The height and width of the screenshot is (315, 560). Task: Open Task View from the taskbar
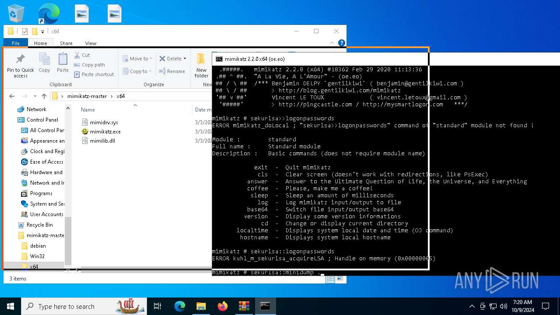click(157, 306)
